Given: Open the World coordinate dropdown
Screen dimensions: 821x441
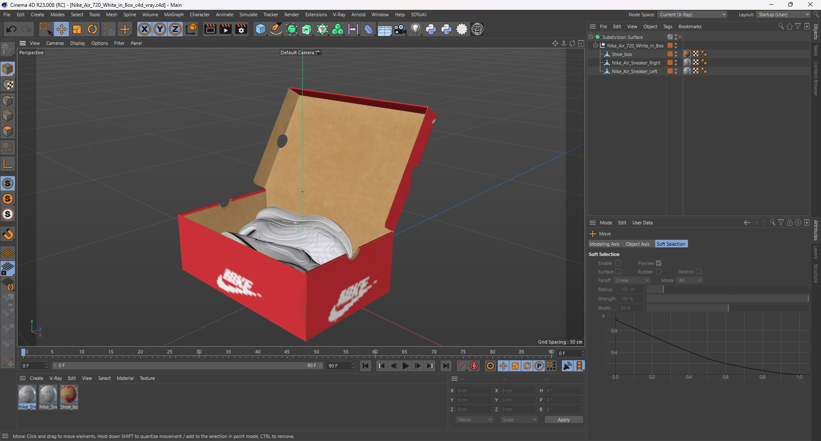Looking at the screenshot, I should click(x=475, y=420).
